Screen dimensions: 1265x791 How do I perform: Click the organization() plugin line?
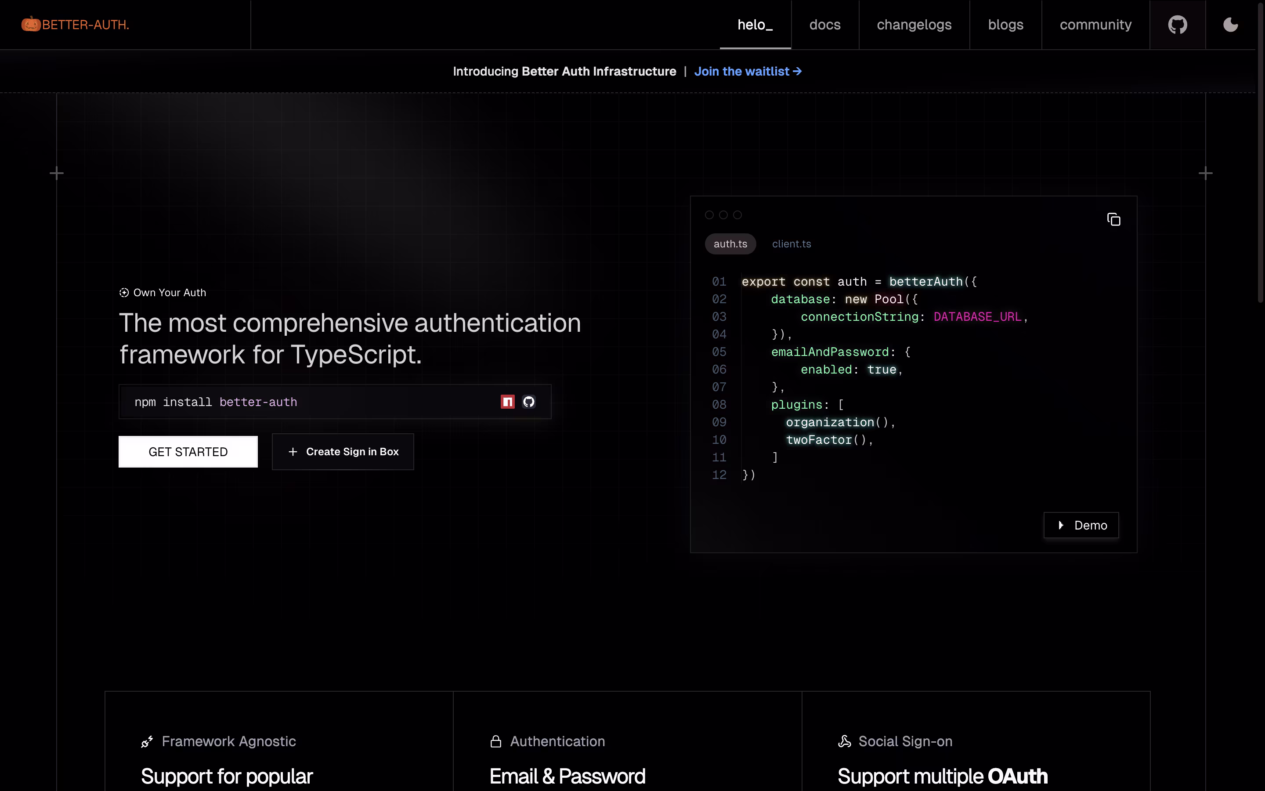tap(841, 422)
